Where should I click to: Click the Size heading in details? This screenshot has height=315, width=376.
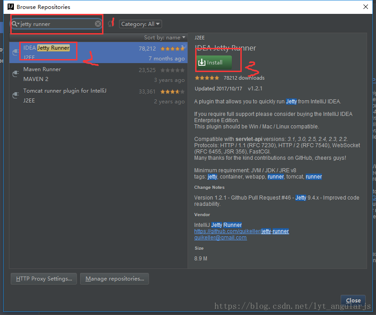coord(199,248)
